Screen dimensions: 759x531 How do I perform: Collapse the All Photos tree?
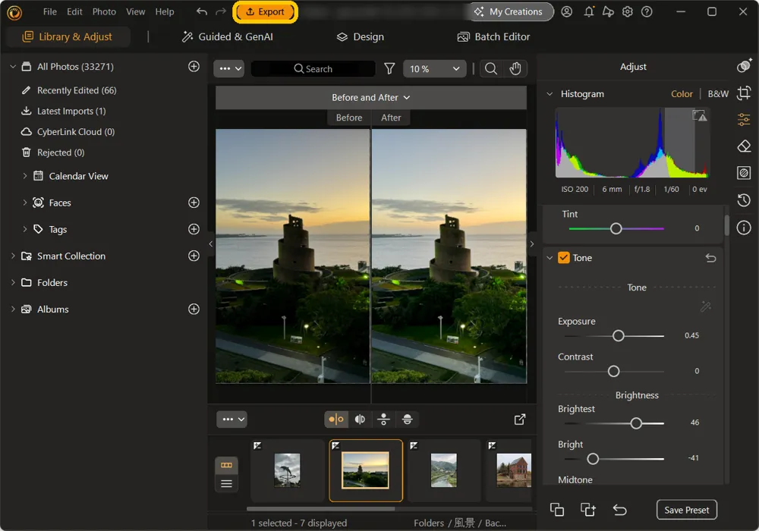click(13, 66)
